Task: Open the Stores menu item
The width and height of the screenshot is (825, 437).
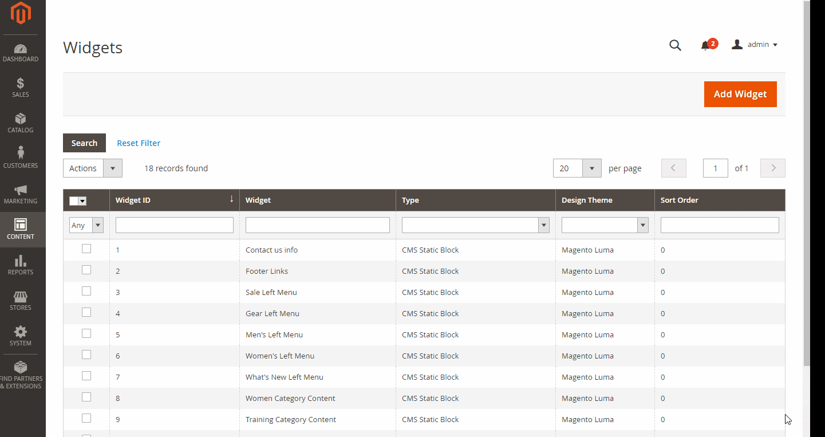Action: tap(21, 301)
